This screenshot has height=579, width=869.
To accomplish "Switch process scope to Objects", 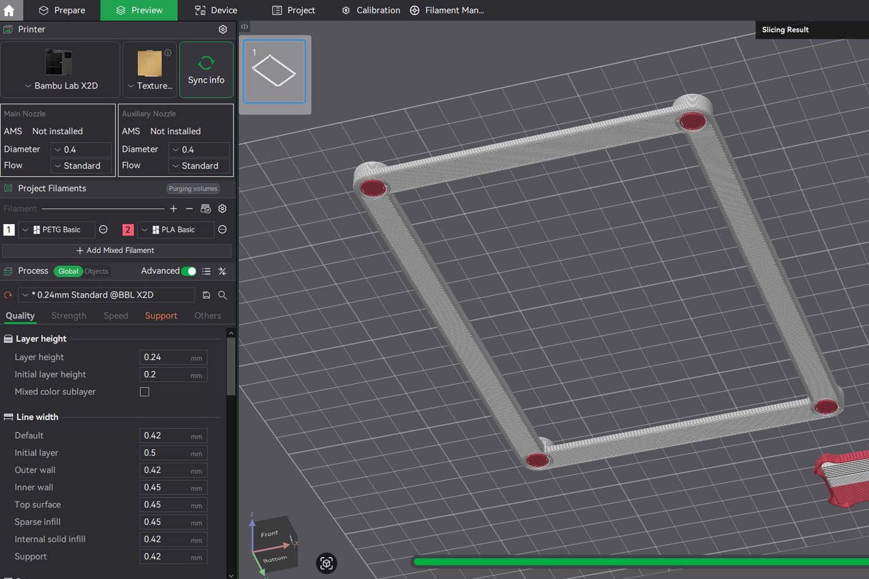I will tap(96, 271).
